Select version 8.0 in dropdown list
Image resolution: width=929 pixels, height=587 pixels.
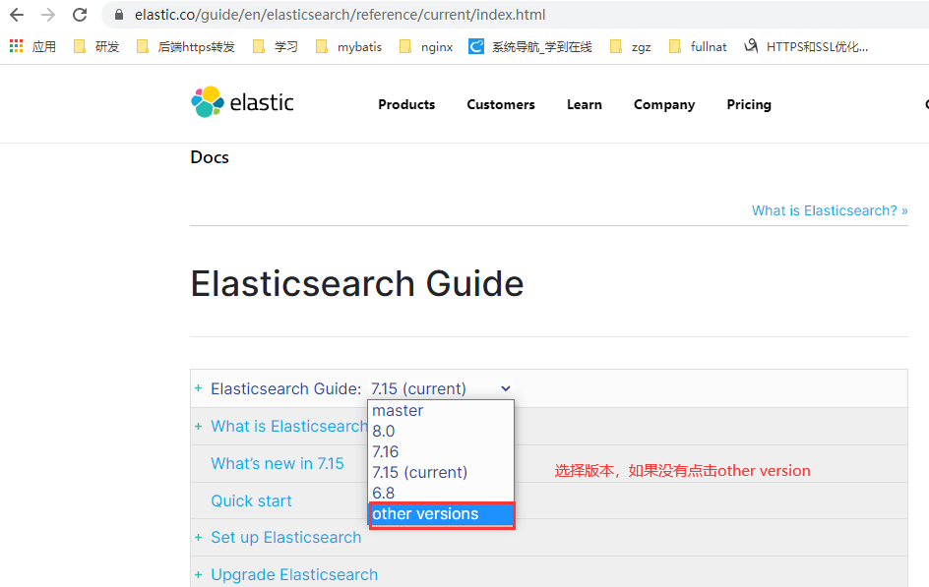[x=441, y=432]
